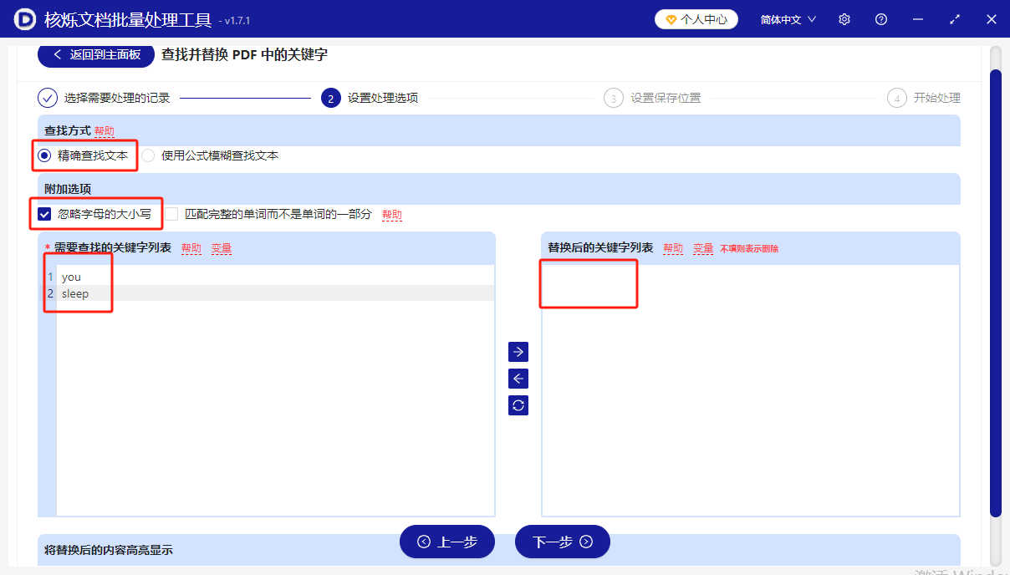Click the refresh/swap icon between the two lists
Image resolution: width=1010 pixels, height=575 pixels.
[518, 405]
